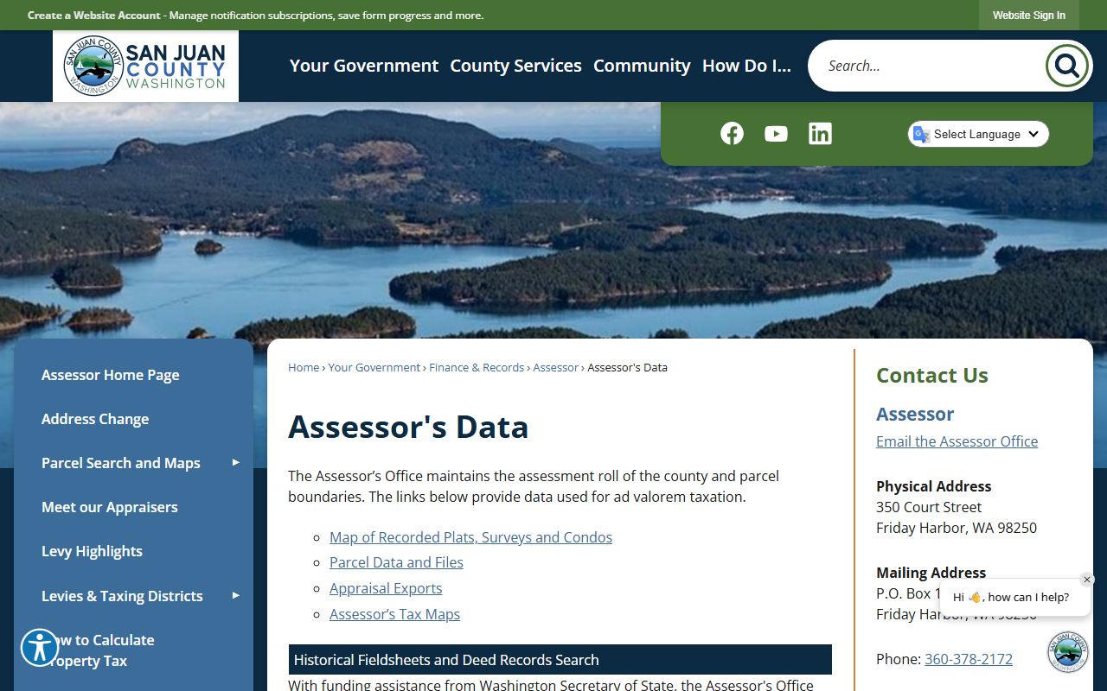The height and width of the screenshot is (691, 1107).
Task: Dismiss the 'how can I help' chat bubble
Action: point(1087,580)
